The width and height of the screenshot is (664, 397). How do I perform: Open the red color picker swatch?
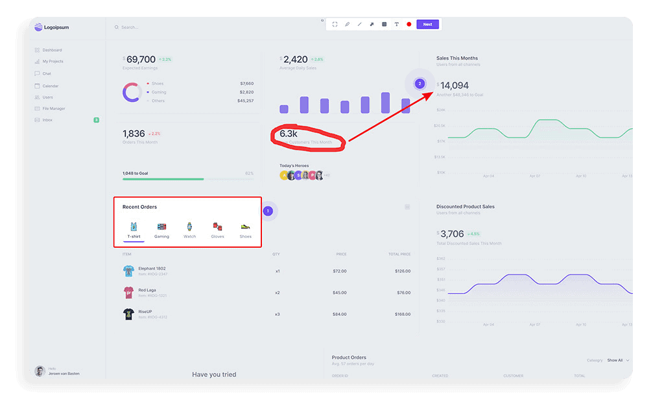(x=409, y=24)
